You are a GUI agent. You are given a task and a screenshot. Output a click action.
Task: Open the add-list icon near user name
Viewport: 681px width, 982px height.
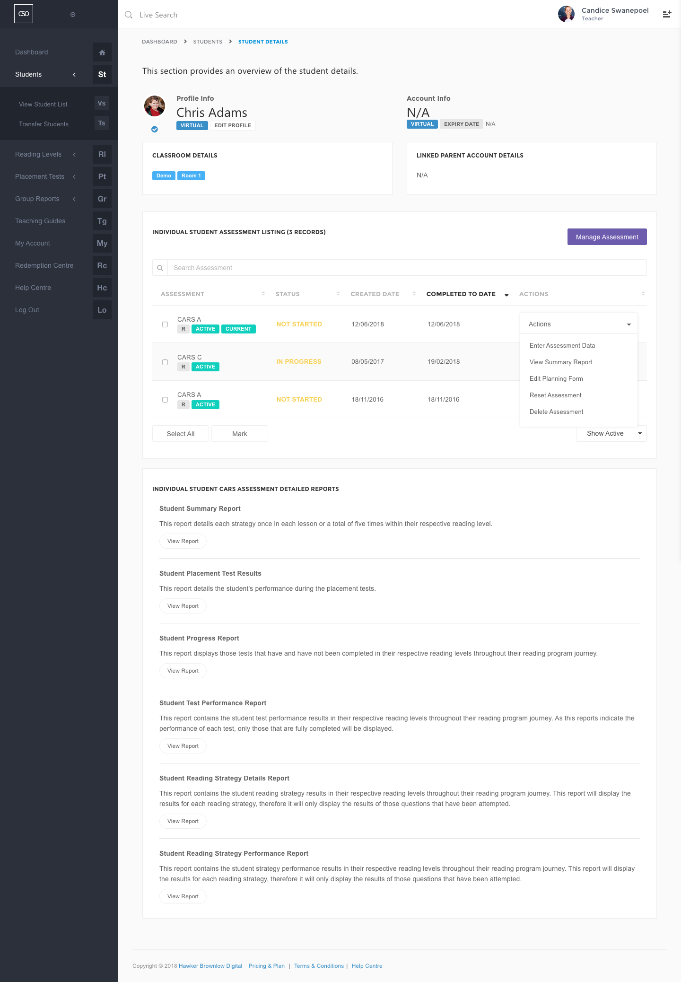click(x=667, y=14)
